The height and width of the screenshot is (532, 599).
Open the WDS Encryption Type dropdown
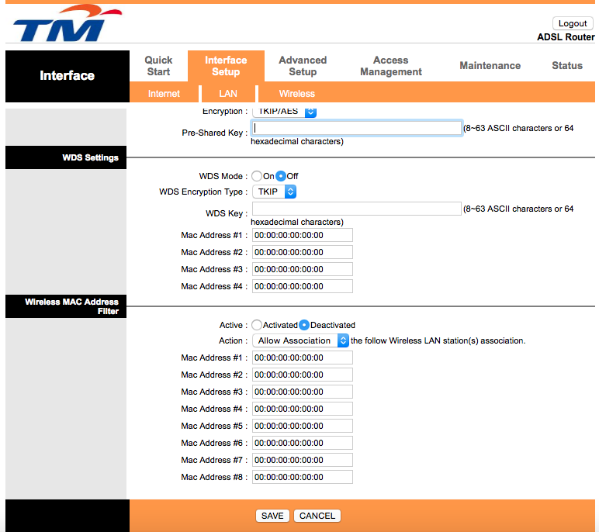(x=274, y=192)
